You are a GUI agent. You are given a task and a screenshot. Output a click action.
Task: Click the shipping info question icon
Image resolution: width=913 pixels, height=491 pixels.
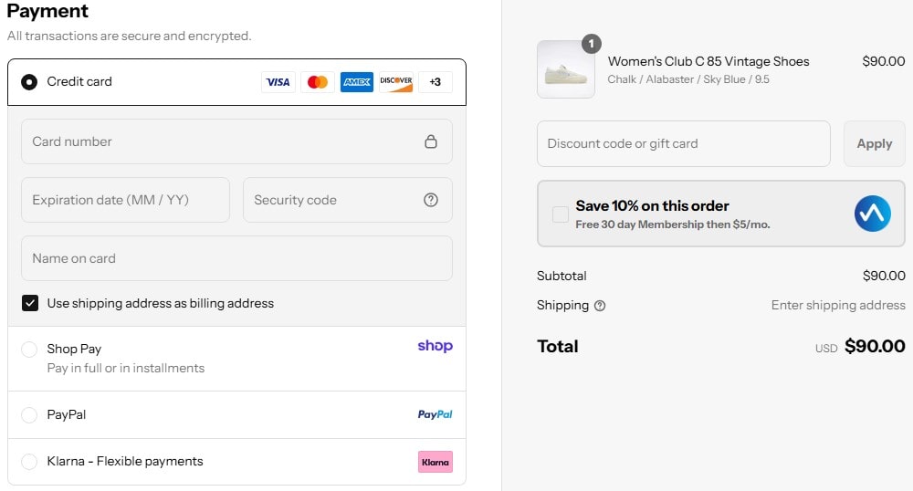[600, 306]
